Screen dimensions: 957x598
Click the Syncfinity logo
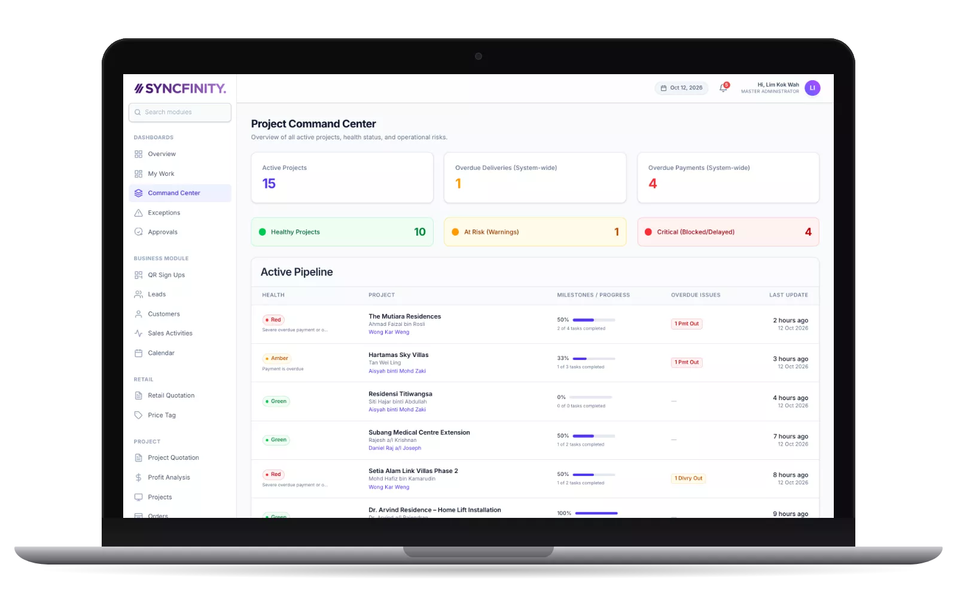pyautogui.click(x=180, y=89)
